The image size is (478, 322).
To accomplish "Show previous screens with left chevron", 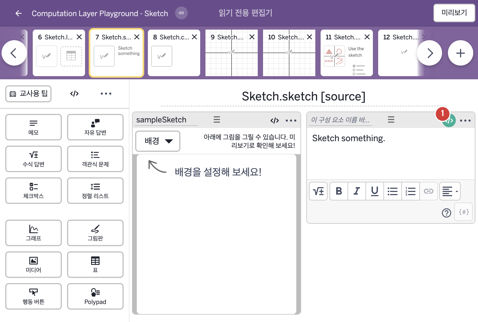I will click(x=14, y=53).
